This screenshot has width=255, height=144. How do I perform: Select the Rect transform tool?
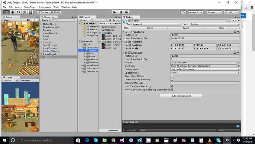point(30,12)
